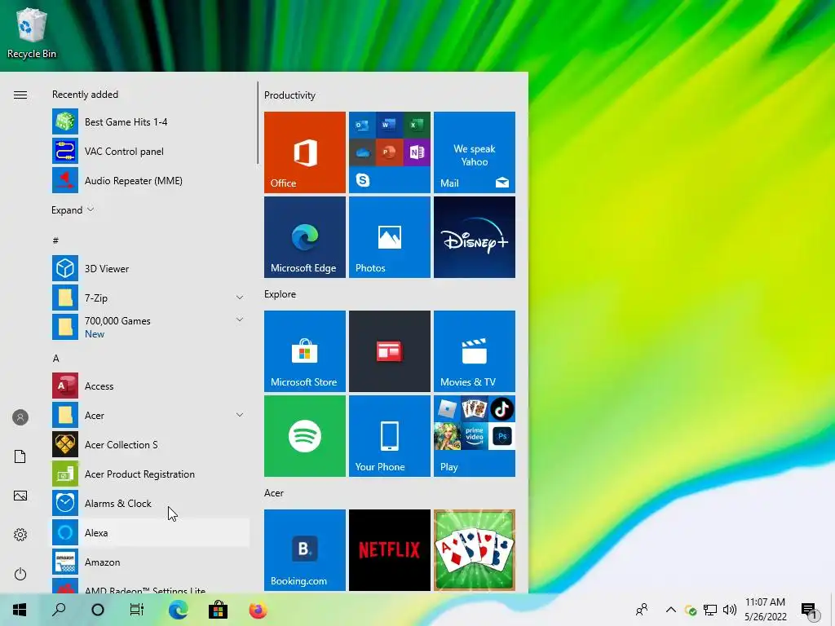835x626 pixels.
Task: Launch the Spotify tile
Action: point(305,436)
